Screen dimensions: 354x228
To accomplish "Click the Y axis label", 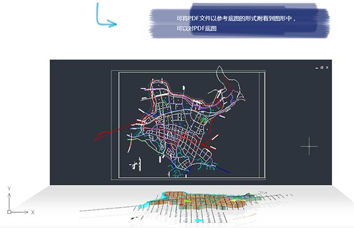I will 9,188.
